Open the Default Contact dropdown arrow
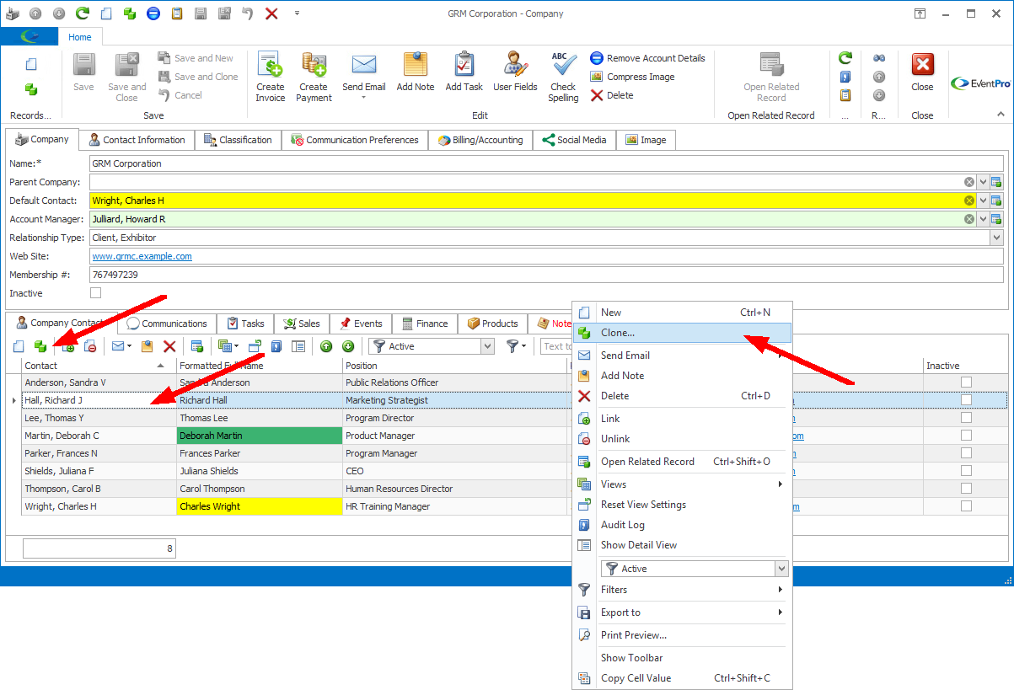The width and height of the screenshot is (1014, 690). coord(983,201)
